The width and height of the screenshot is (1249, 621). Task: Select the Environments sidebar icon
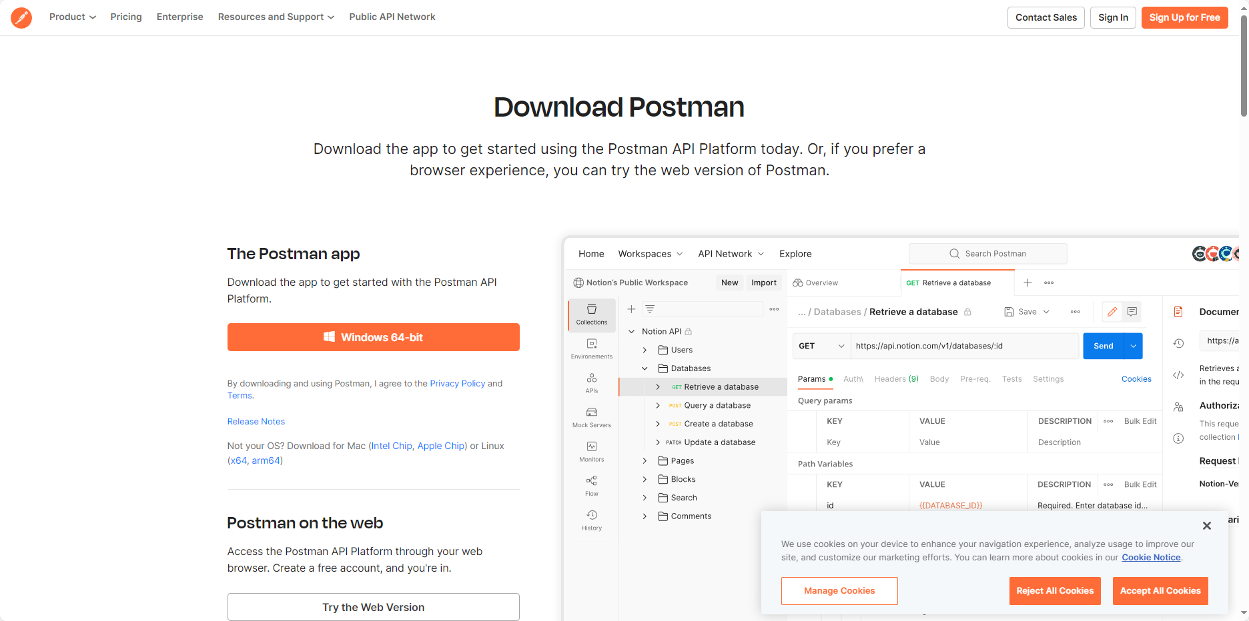click(592, 348)
